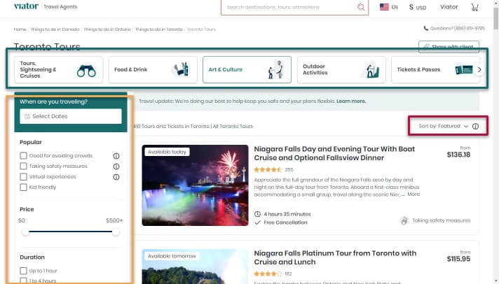Check the Up to 1 hour duration

pyautogui.click(x=23, y=271)
